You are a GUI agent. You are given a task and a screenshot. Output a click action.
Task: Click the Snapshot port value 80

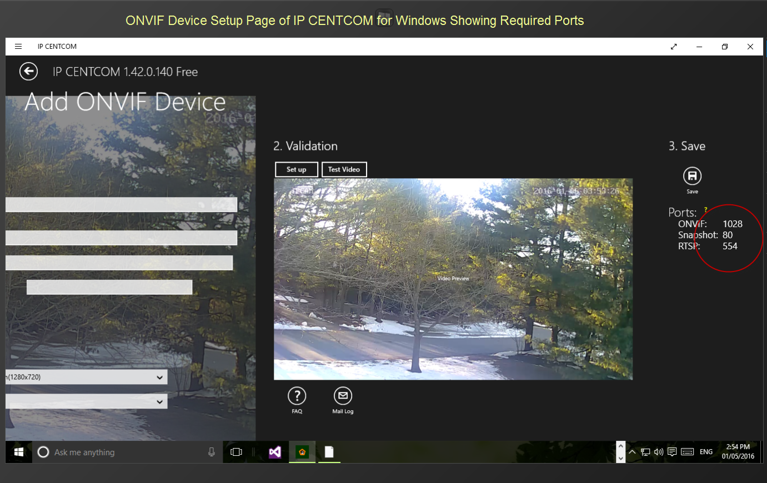pyautogui.click(x=728, y=235)
